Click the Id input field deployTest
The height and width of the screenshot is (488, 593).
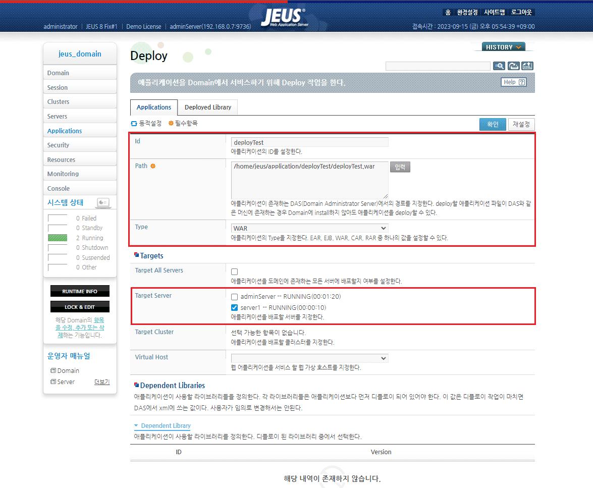pyautogui.click(x=309, y=142)
